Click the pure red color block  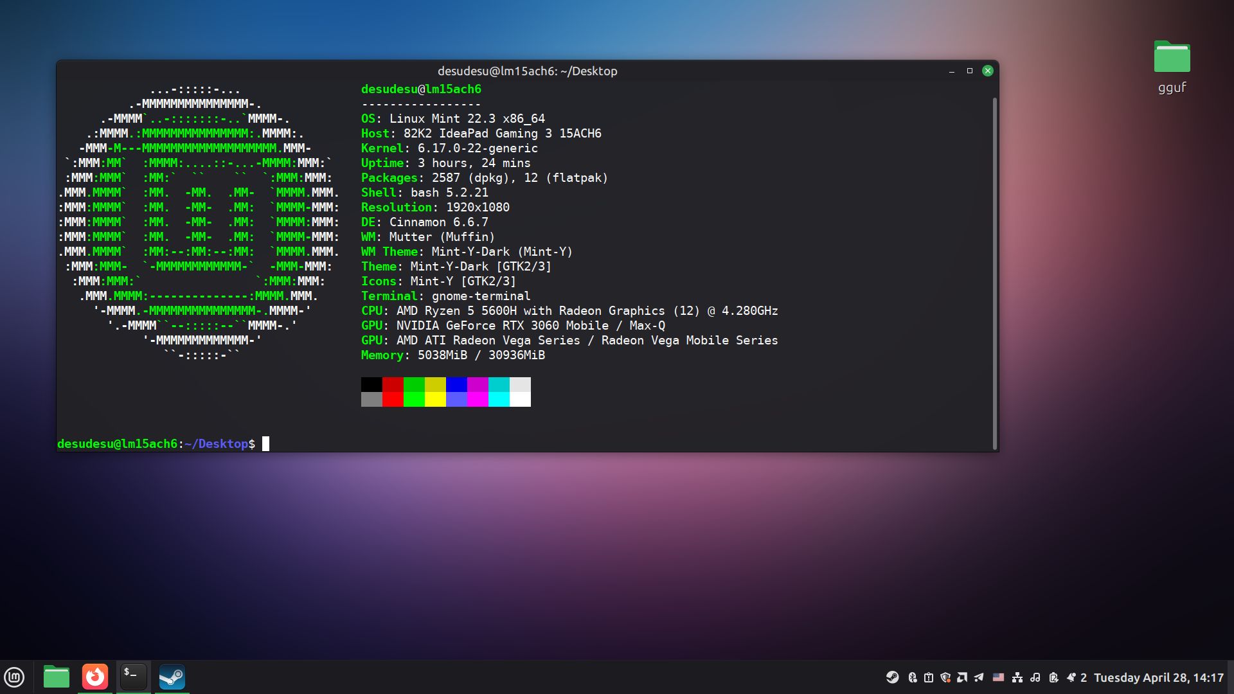(x=393, y=399)
